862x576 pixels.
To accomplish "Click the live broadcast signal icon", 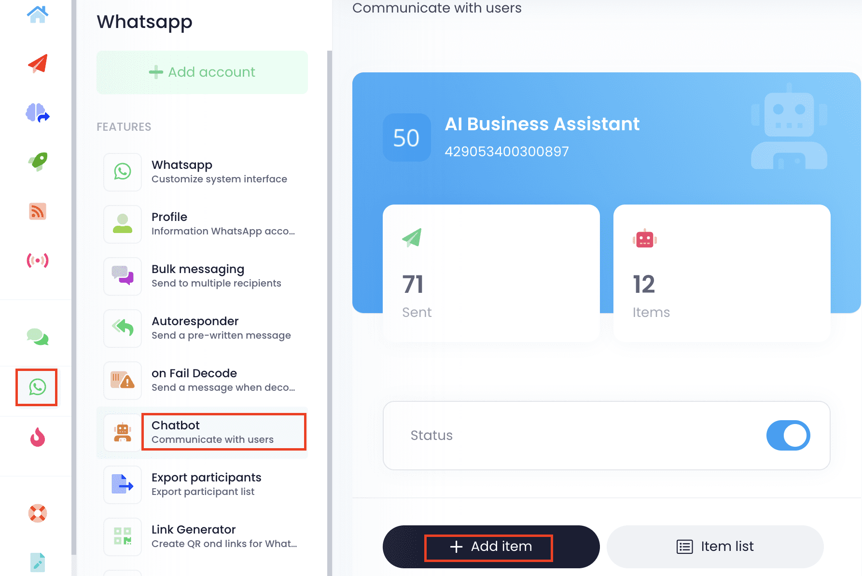I will tap(37, 261).
